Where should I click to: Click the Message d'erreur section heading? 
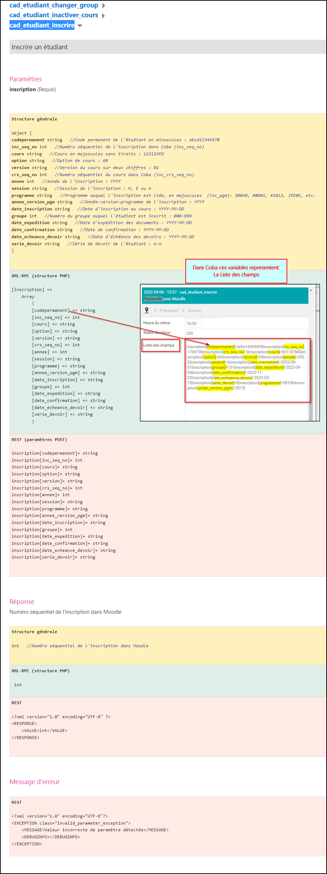[34, 782]
